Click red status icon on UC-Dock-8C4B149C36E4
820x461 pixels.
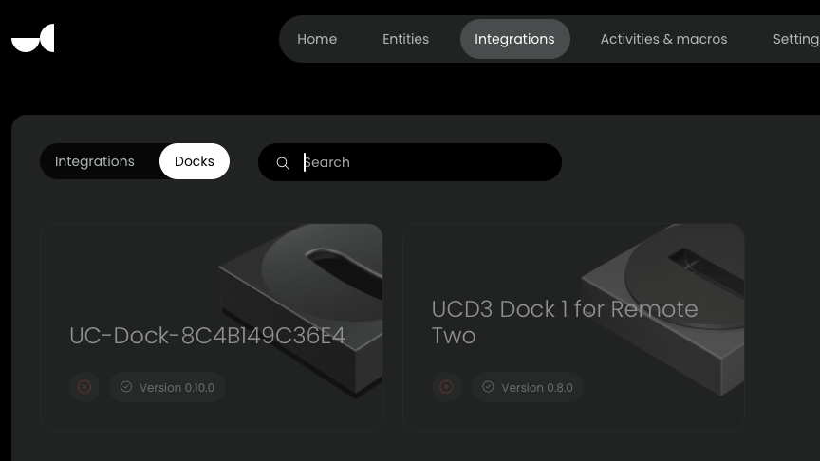[84, 387]
